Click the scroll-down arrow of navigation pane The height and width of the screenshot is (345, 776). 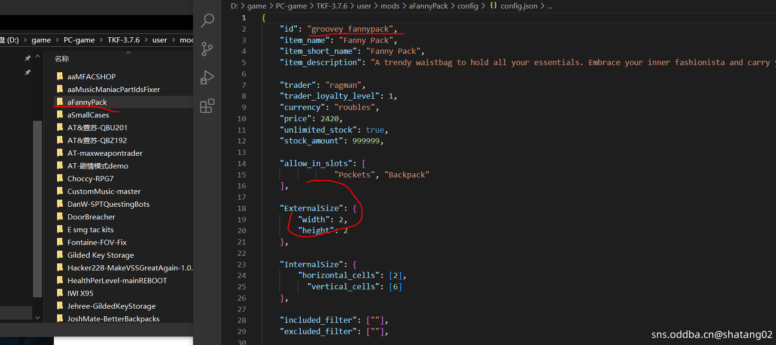point(38,318)
